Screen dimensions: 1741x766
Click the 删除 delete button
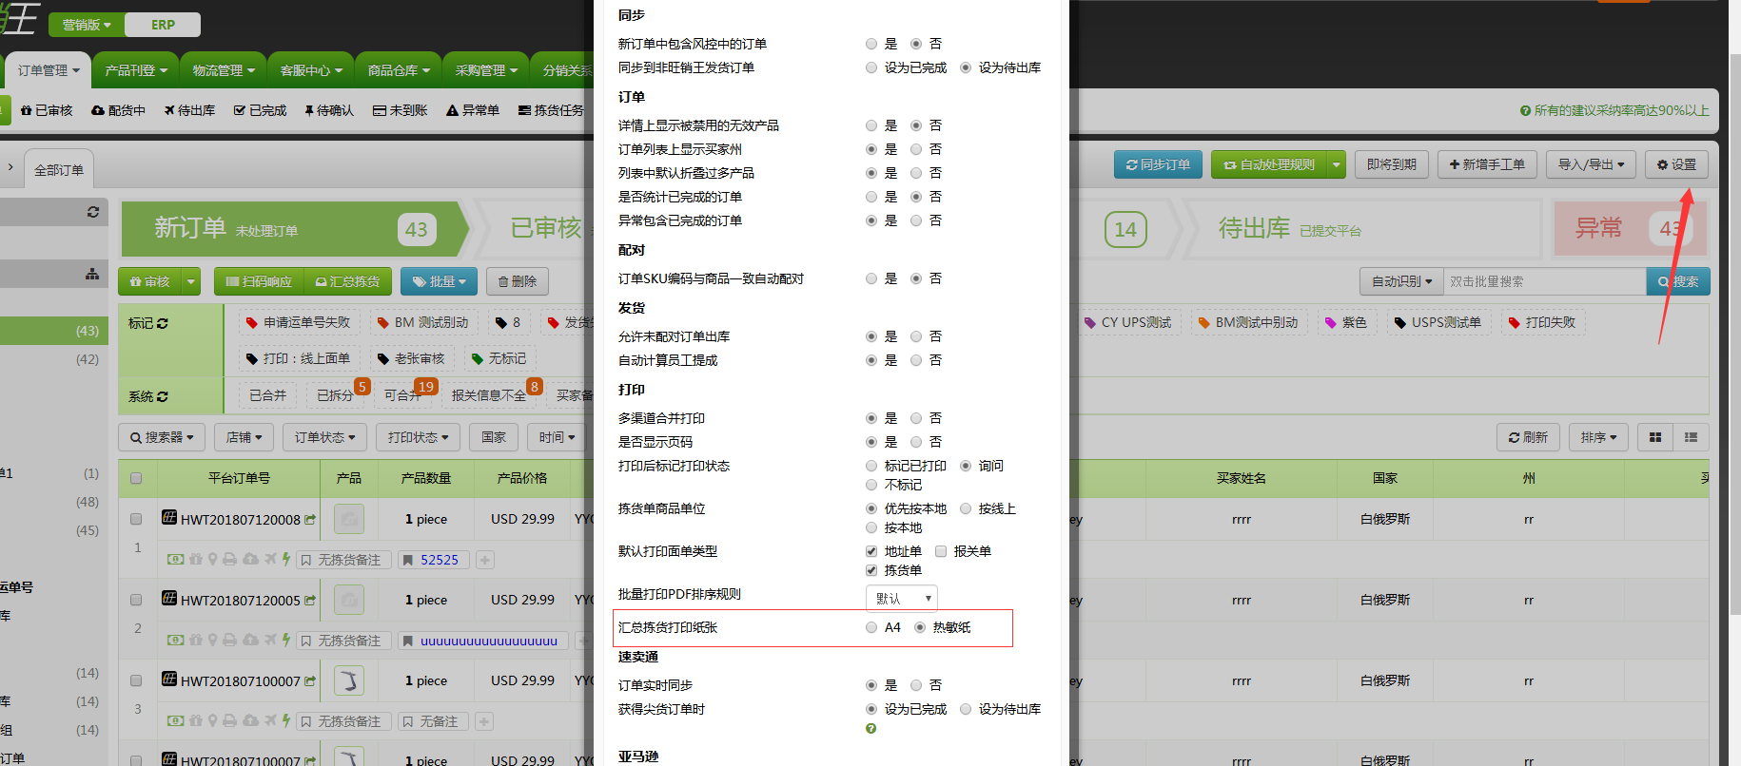click(518, 281)
